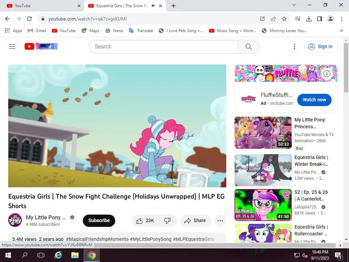Open the clock showing 10:48 PM

coord(320,255)
